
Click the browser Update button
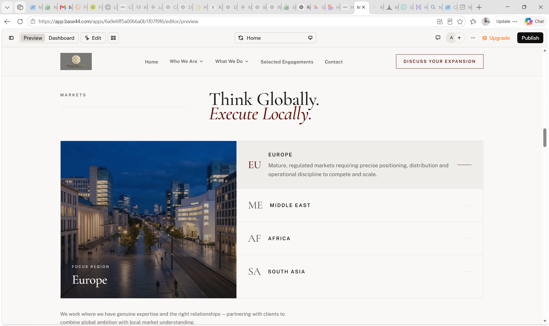(x=507, y=21)
